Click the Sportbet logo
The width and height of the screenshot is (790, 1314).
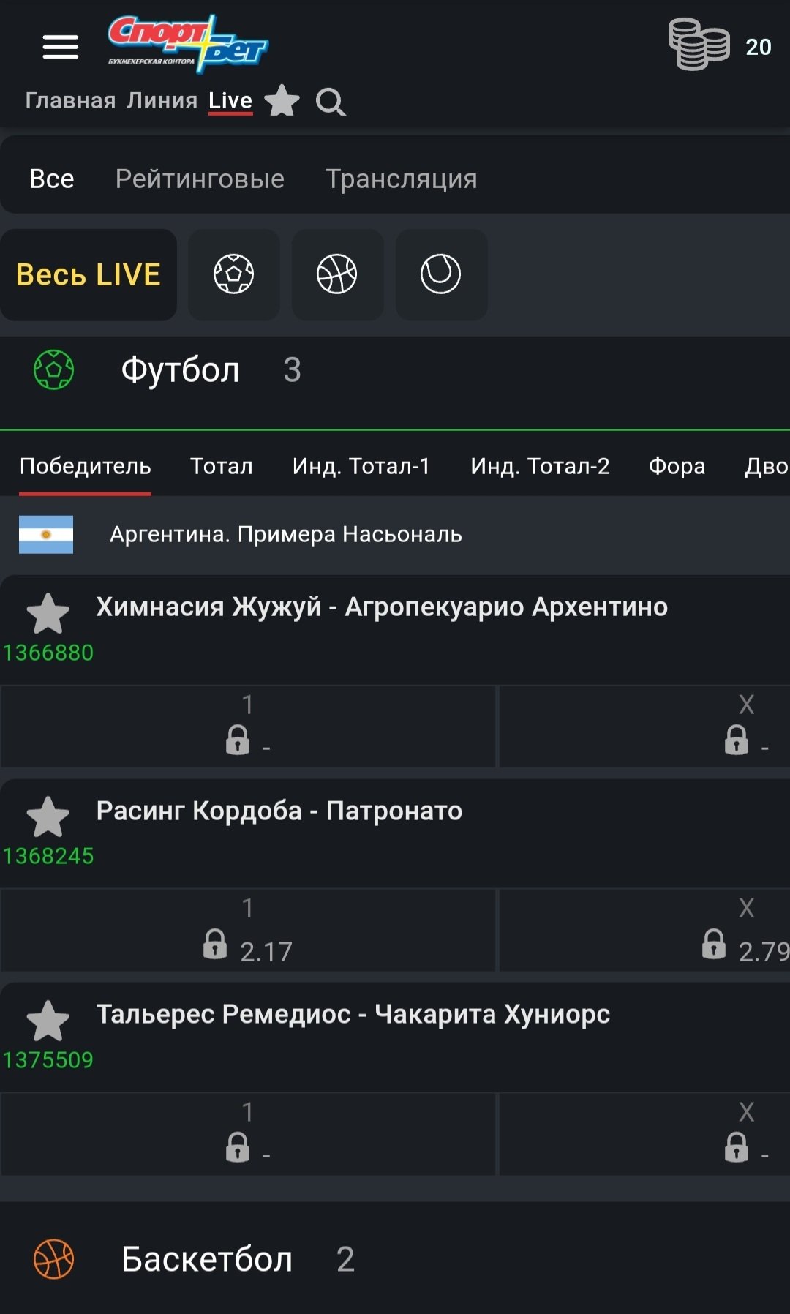tap(188, 43)
